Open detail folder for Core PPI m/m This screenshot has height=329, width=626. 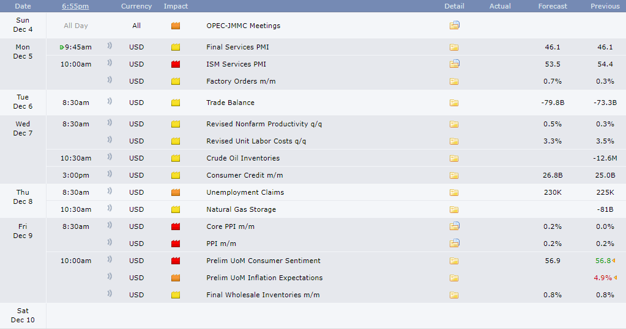454,226
